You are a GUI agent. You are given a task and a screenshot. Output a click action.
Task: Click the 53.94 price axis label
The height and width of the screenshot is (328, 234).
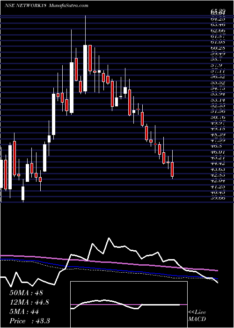click(x=218, y=95)
